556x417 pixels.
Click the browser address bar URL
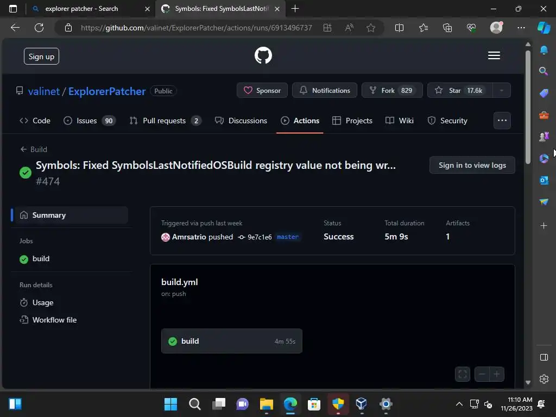[x=196, y=28]
